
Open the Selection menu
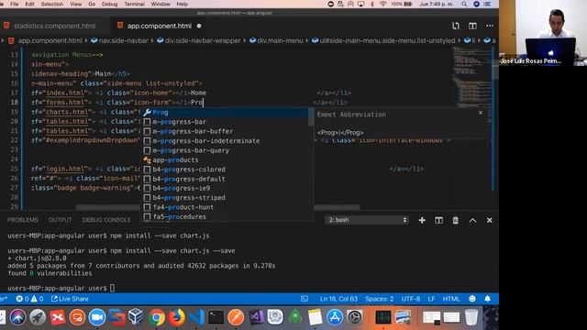(x=52, y=4)
